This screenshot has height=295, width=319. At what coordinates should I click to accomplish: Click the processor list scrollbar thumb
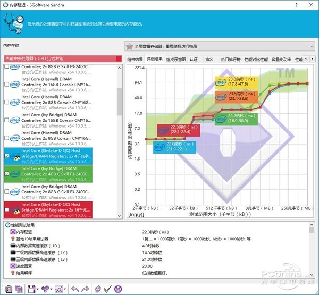pyautogui.click(x=119, y=102)
